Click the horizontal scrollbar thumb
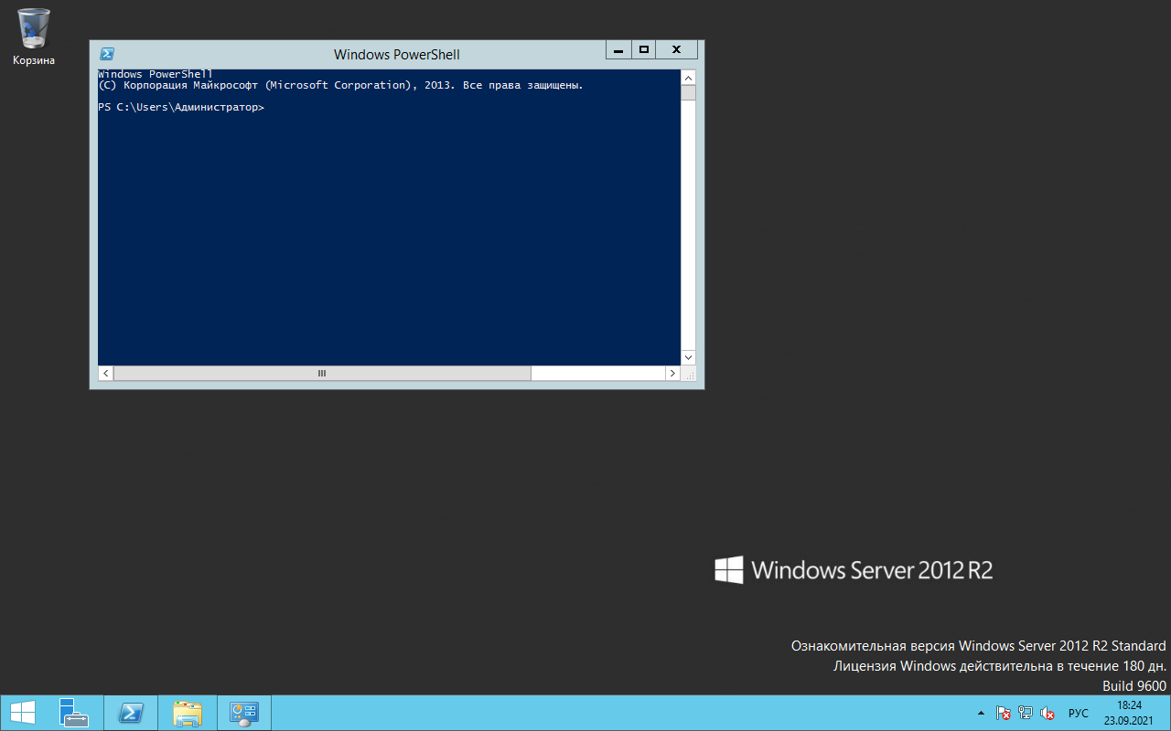This screenshot has width=1171, height=731. point(321,373)
